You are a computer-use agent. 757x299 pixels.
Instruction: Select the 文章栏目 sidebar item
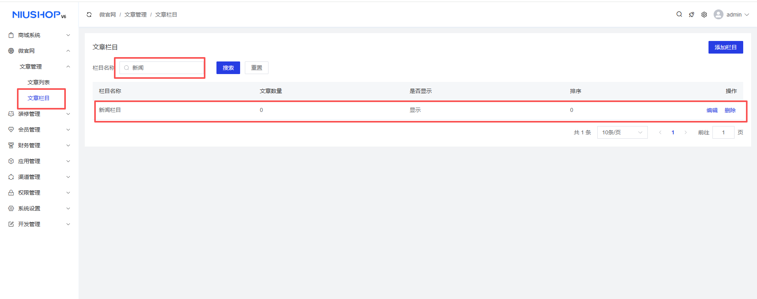(39, 98)
